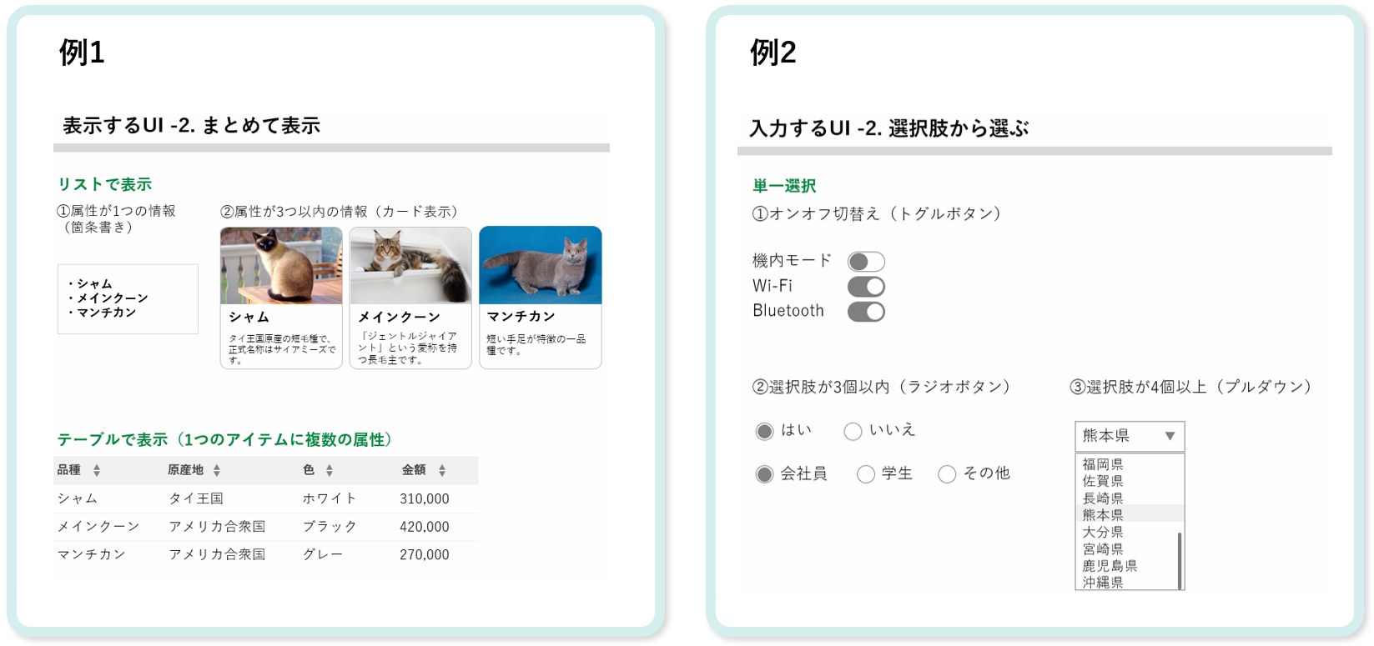
Task: Pick 沖縄県 in the prefecture list
Action: click(1103, 583)
